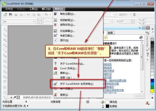Open 视频教程(V) from the Help menu
Image resolution: width=156 pixels, height=111 pixels.
67,20
